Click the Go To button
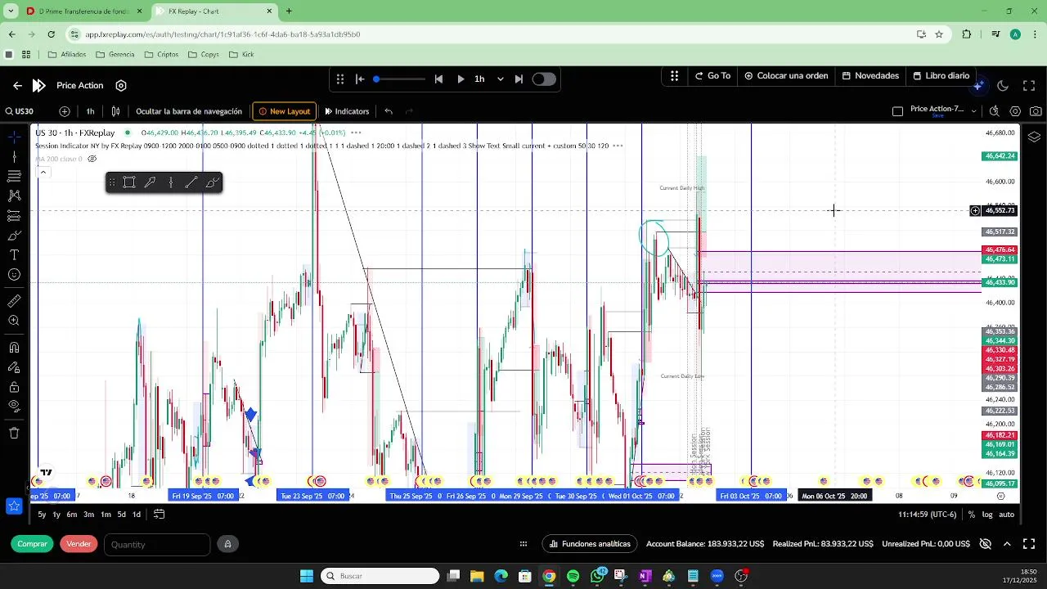The height and width of the screenshot is (589, 1047). [712, 76]
